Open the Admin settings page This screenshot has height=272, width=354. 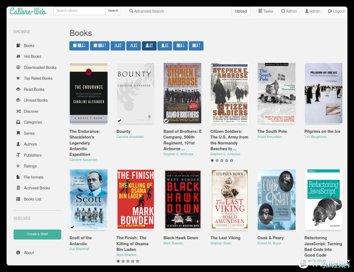coord(289,11)
